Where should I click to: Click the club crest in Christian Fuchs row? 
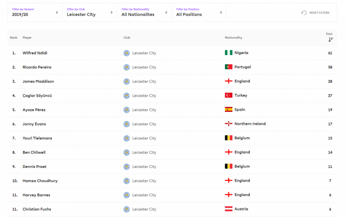(127, 209)
